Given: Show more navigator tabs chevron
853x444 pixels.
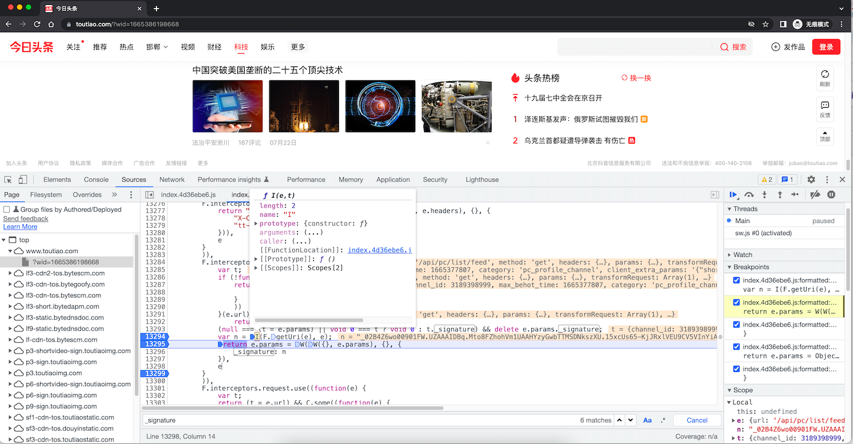Looking at the screenshot, I should click(x=115, y=195).
